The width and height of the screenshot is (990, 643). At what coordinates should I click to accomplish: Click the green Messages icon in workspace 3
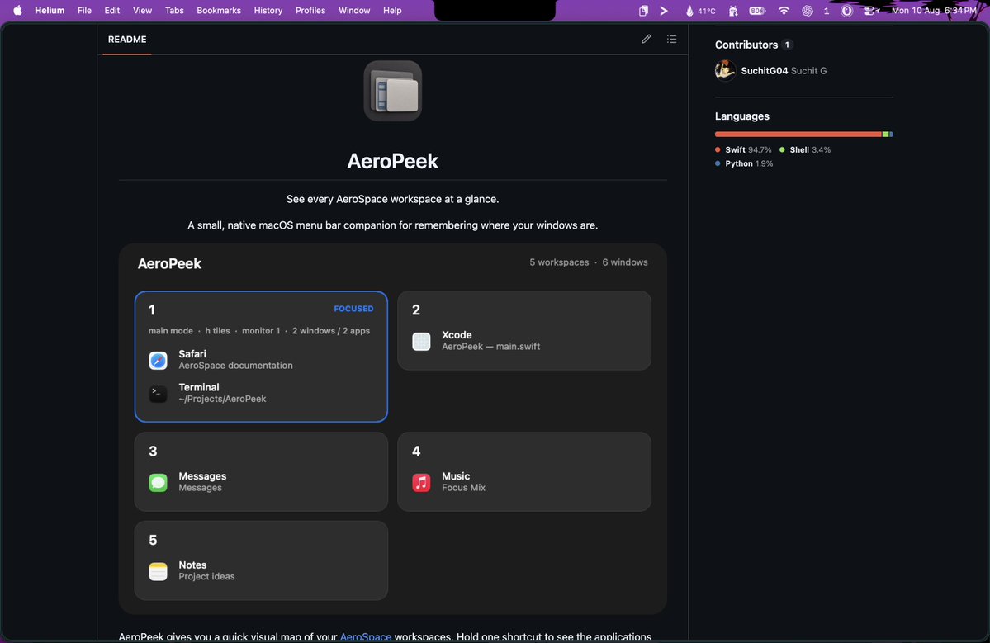(x=158, y=483)
